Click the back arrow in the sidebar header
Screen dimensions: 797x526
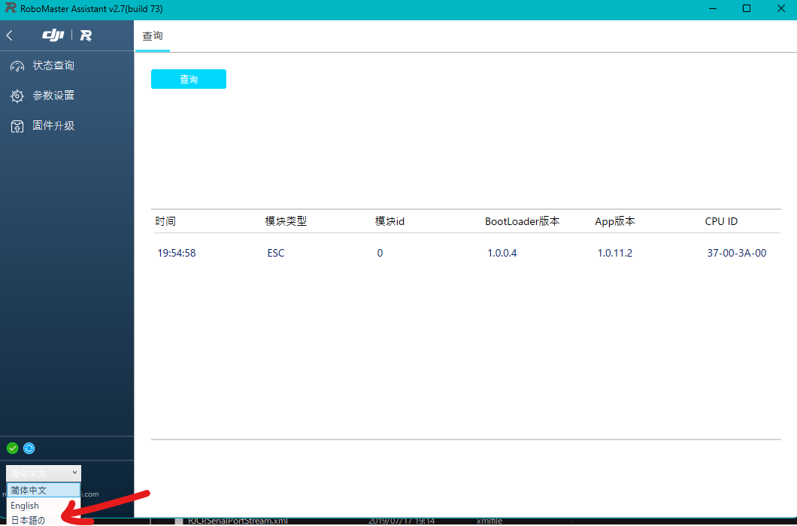[9, 35]
